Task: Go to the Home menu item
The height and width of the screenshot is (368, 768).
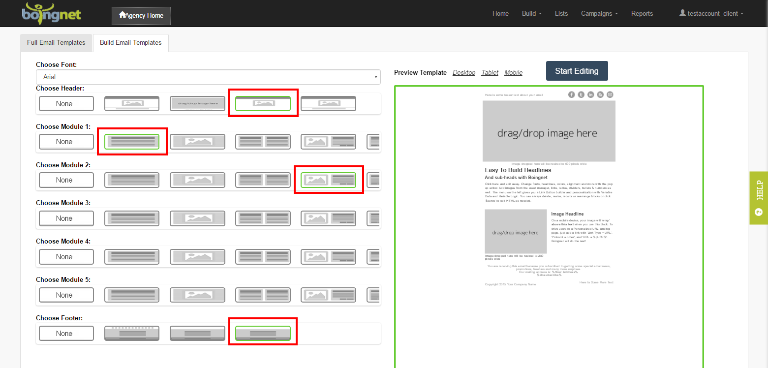Action: (500, 13)
